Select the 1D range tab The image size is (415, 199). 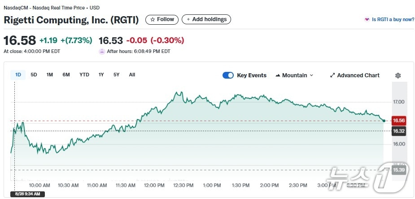click(18, 75)
